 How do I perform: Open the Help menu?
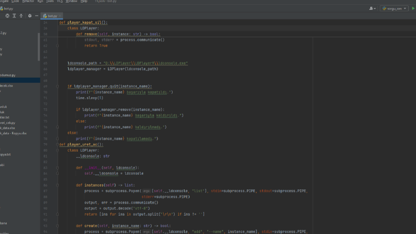[x=84, y=2]
